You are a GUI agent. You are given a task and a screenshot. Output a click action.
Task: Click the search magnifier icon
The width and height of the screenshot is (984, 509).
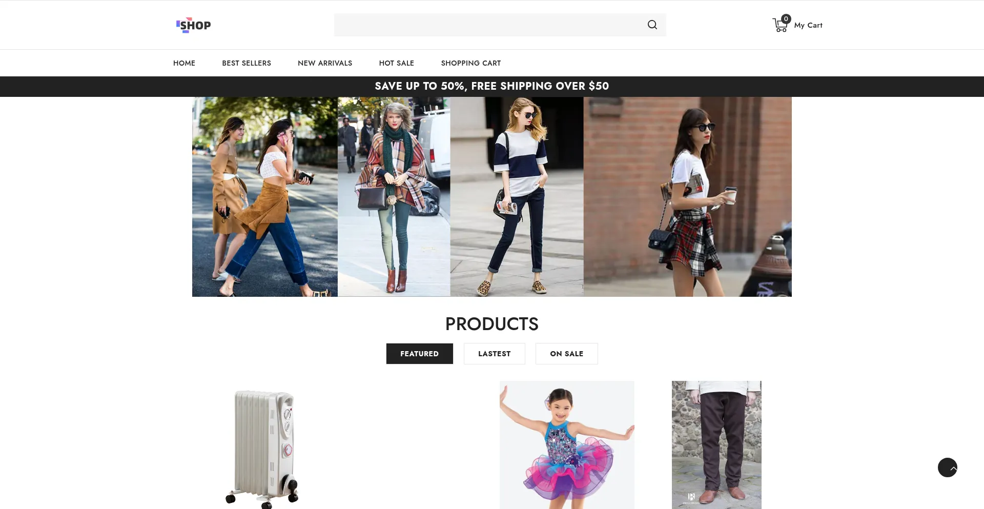[652, 25]
